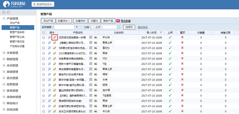Click QR code icon for 流苏绣花短袖夏季一步裙
This screenshot has width=239, height=114.
[x=91, y=37]
